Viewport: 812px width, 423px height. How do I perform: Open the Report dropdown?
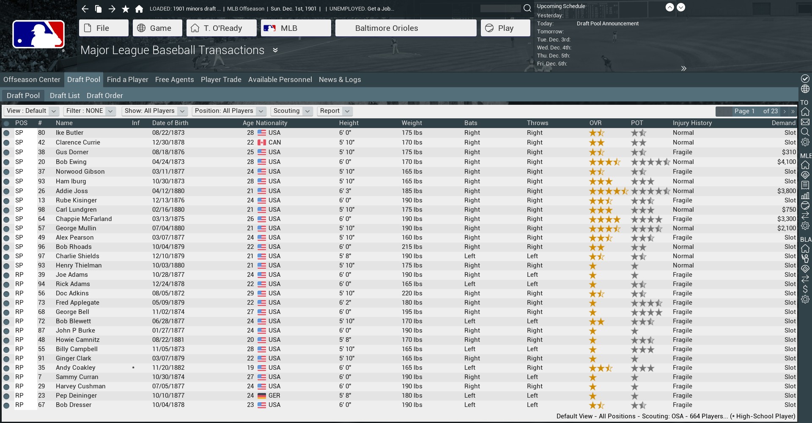pyautogui.click(x=335, y=111)
